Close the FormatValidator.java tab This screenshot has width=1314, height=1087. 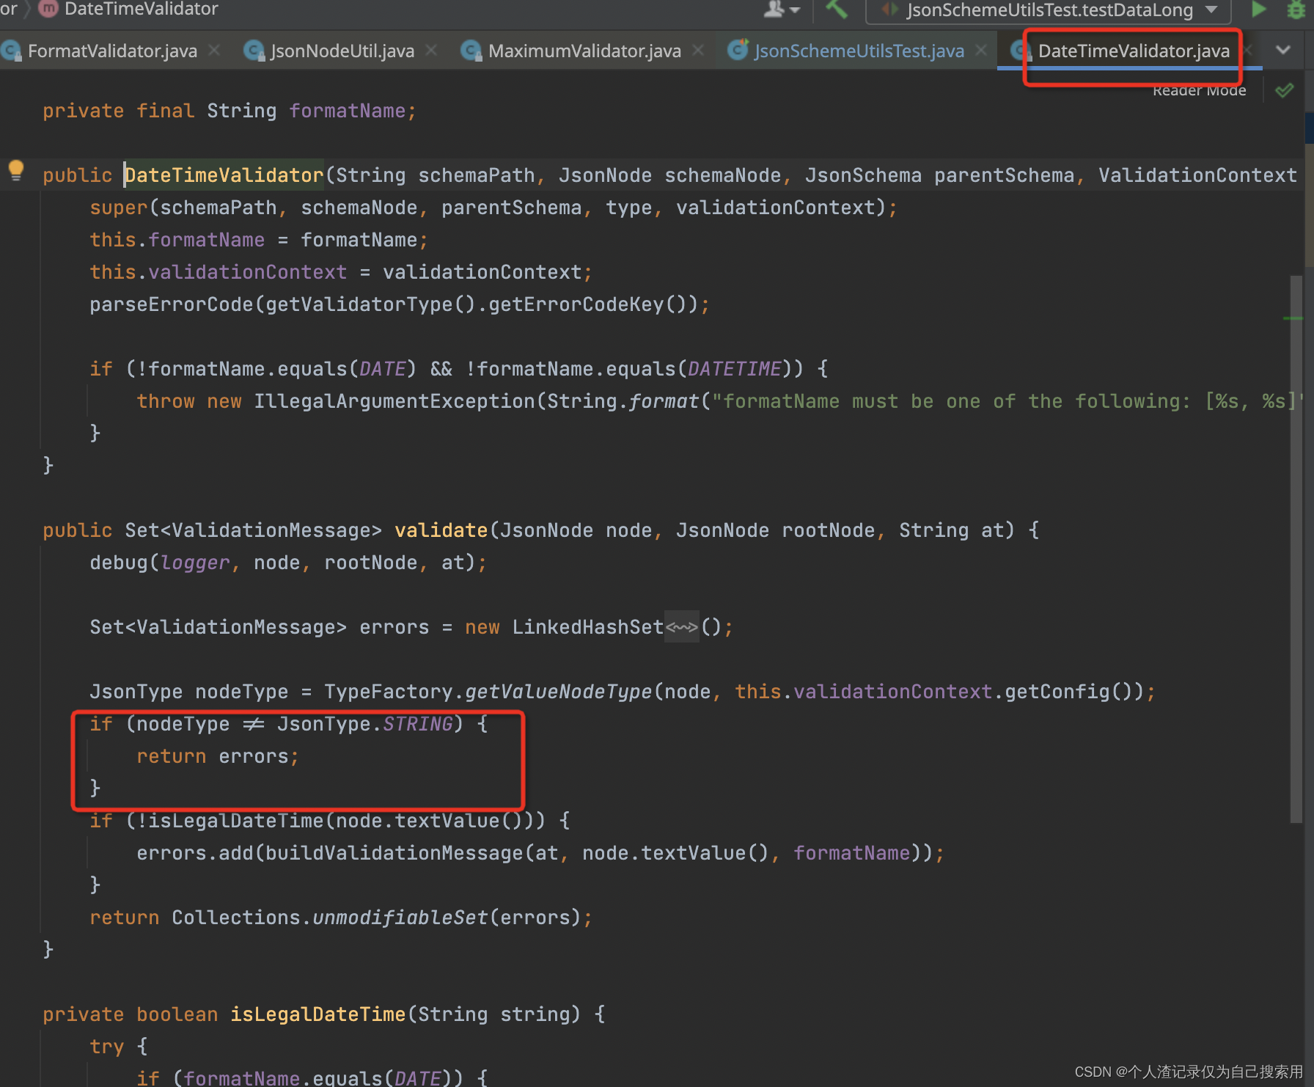pos(213,50)
